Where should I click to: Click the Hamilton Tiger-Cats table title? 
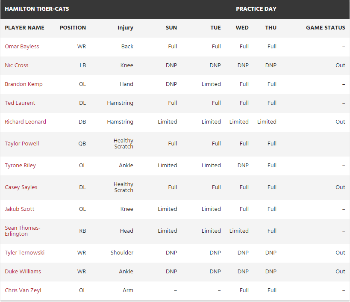pyautogui.click(x=37, y=9)
